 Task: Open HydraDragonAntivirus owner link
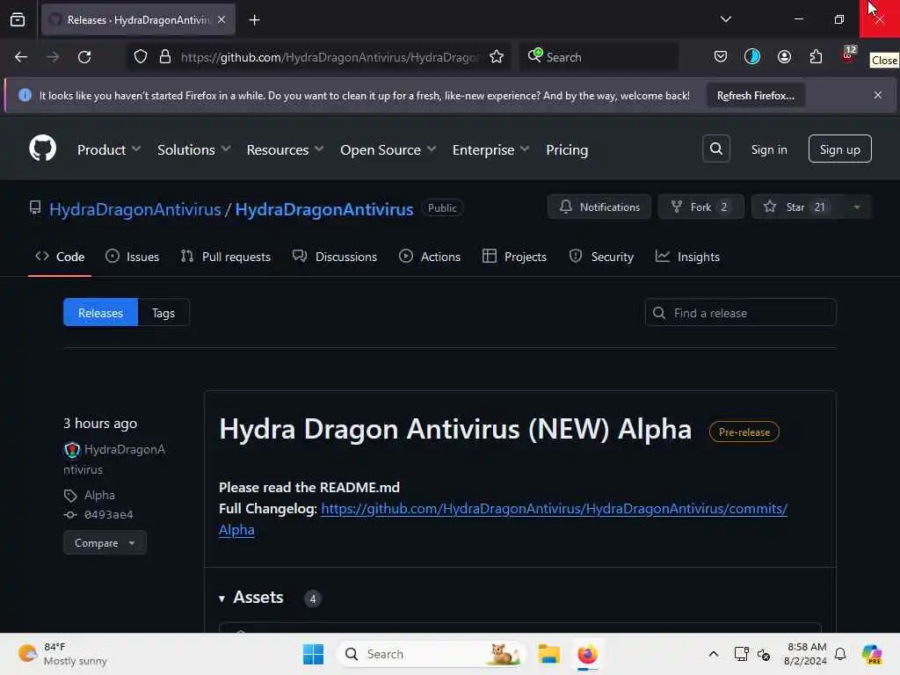(x=134, y=209)
